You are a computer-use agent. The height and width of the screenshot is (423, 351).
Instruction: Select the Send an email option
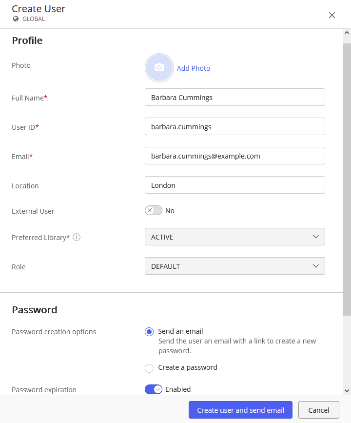point(149,332)
